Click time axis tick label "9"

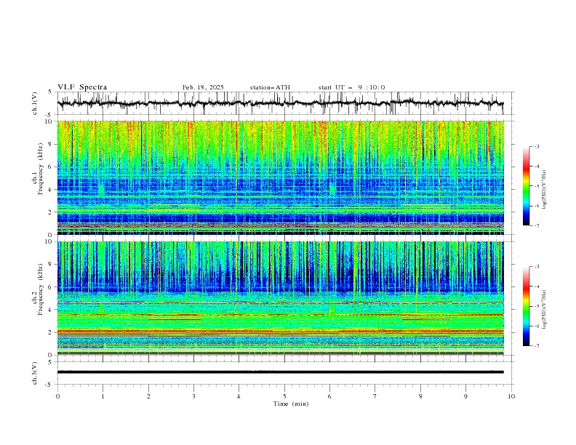click(465, 396)
